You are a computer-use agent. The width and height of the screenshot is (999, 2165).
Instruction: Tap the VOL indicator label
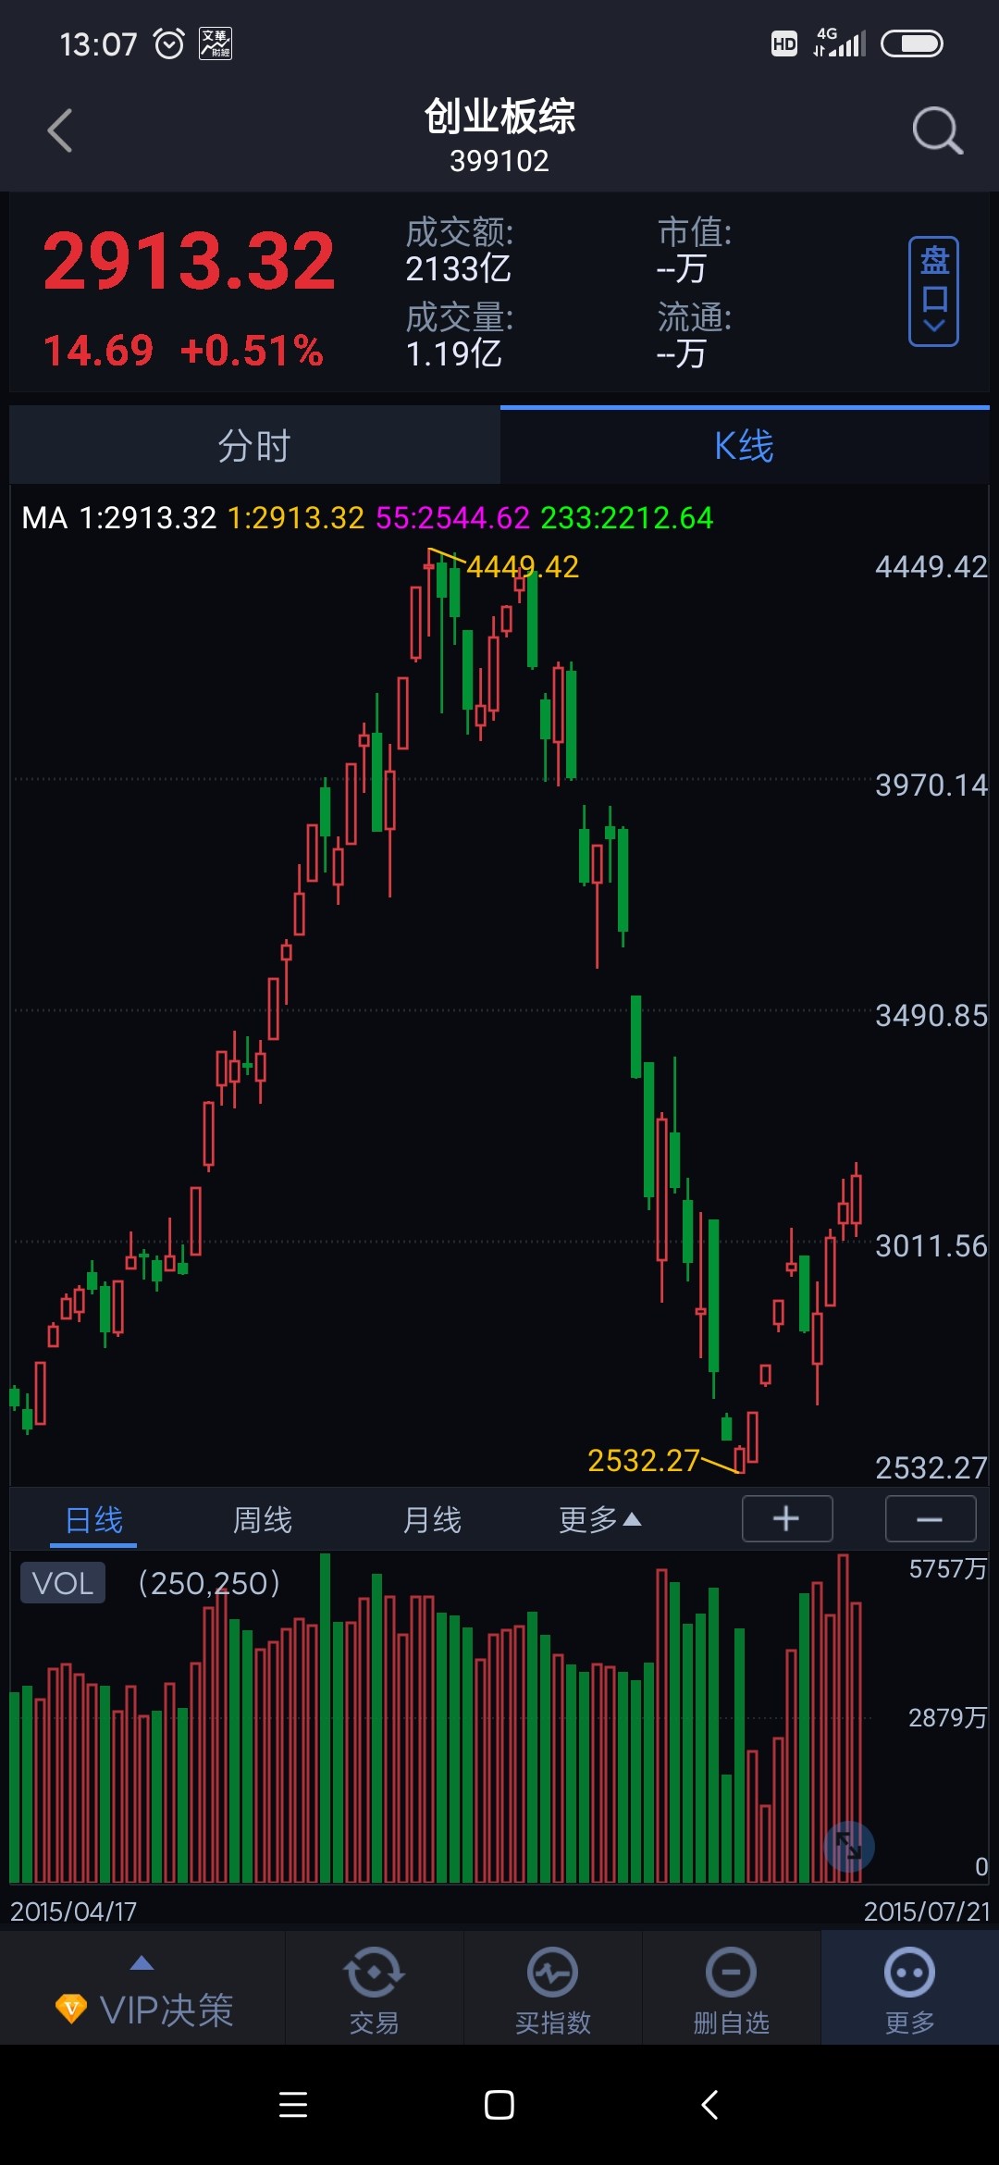tap(63, 1583)
